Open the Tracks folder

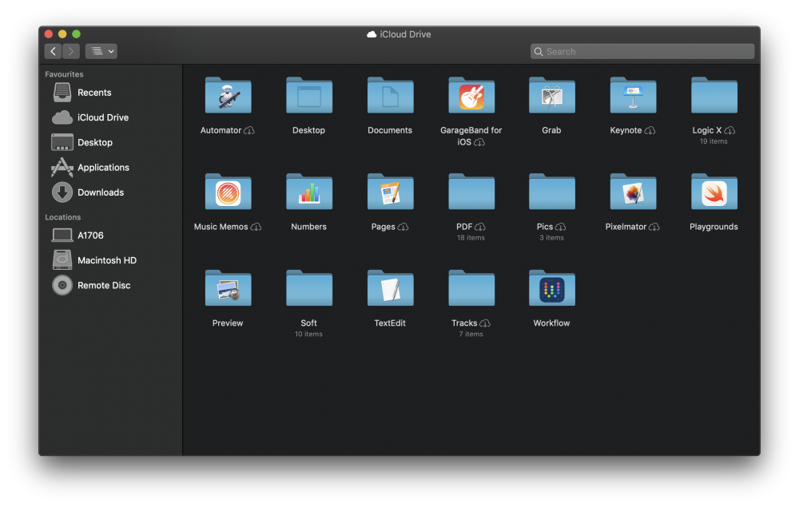click(x=471, y=287)
